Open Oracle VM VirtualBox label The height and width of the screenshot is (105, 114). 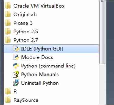click(39, 6)
